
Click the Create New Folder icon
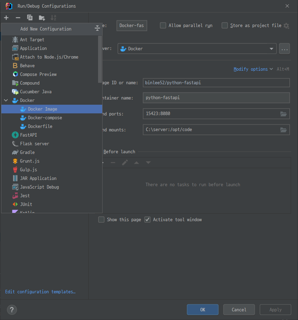[42, 18]
